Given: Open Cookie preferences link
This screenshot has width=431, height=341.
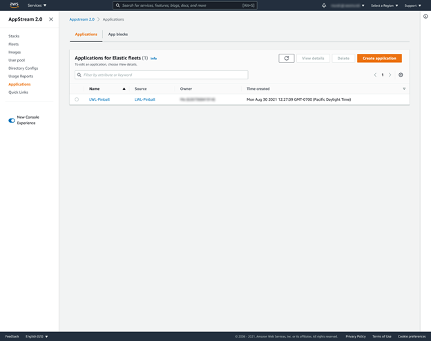Looking at the screenshot, I should pyautogui.click(x=412, y=336).
